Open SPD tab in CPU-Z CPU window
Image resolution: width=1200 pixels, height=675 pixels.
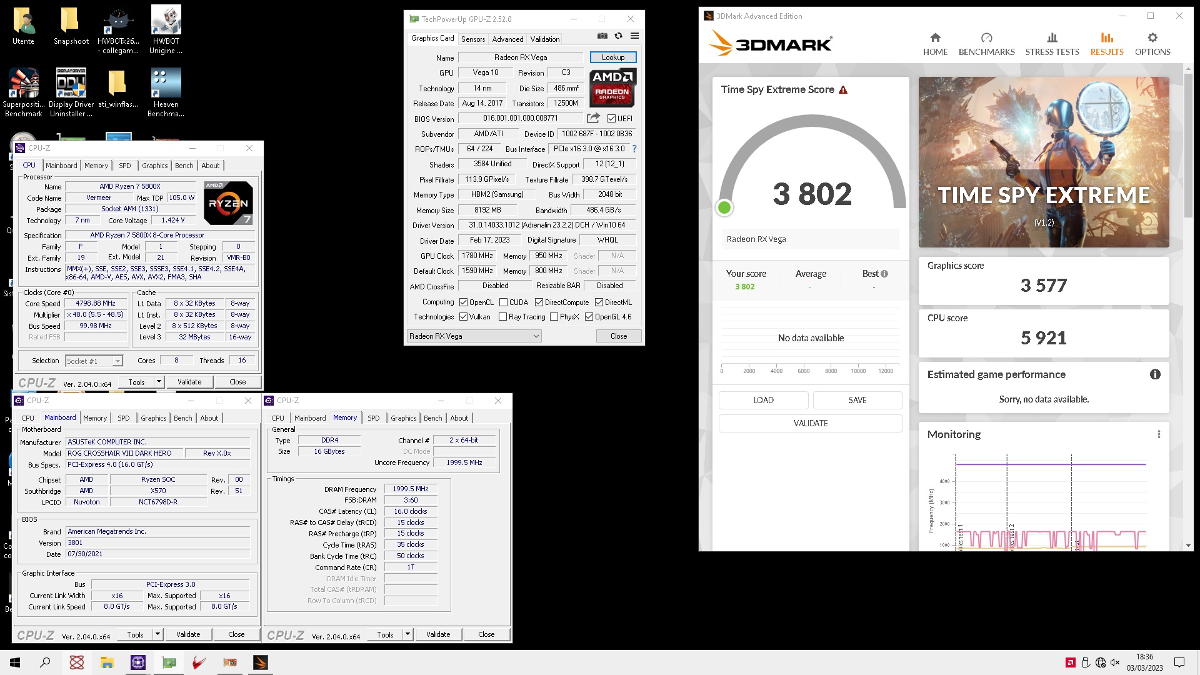(125, 166)
